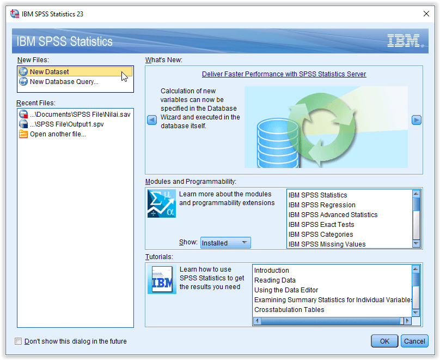Viewport: 440px width, 360px height.
Task: Select recent file Output1.spv
Action: [x=75, y=124]
